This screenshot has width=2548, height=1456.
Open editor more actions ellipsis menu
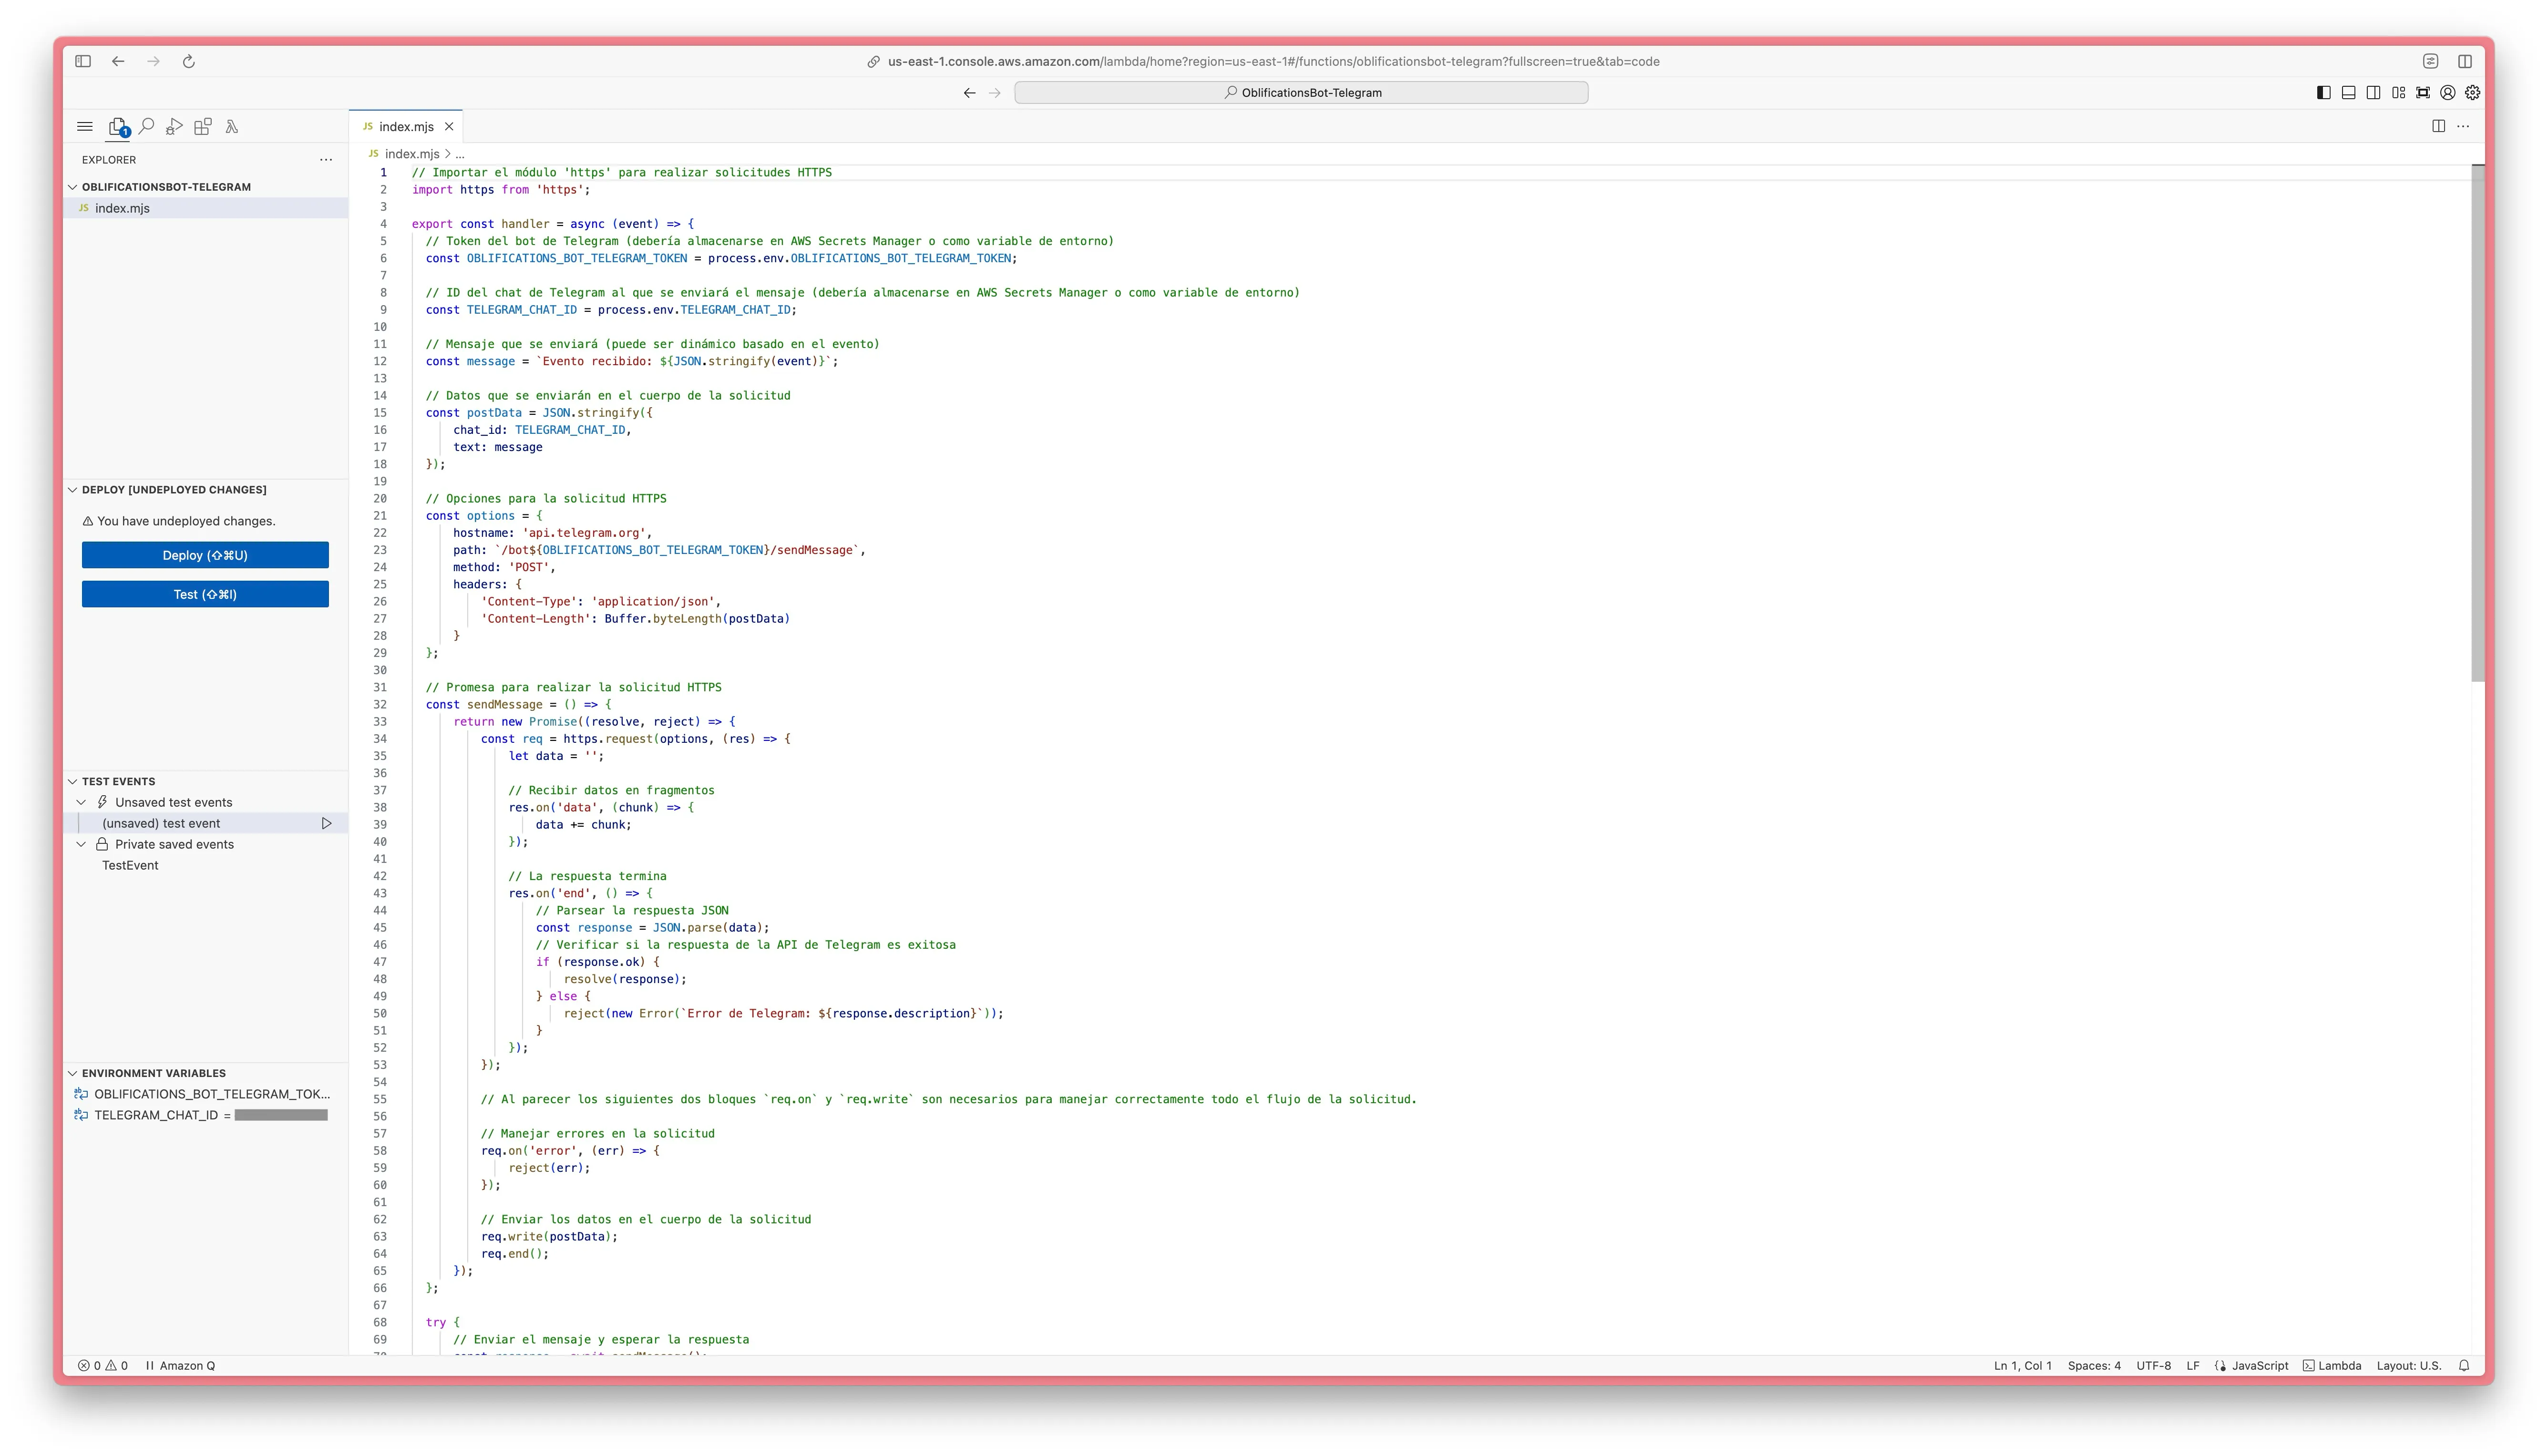[2463, 126]
